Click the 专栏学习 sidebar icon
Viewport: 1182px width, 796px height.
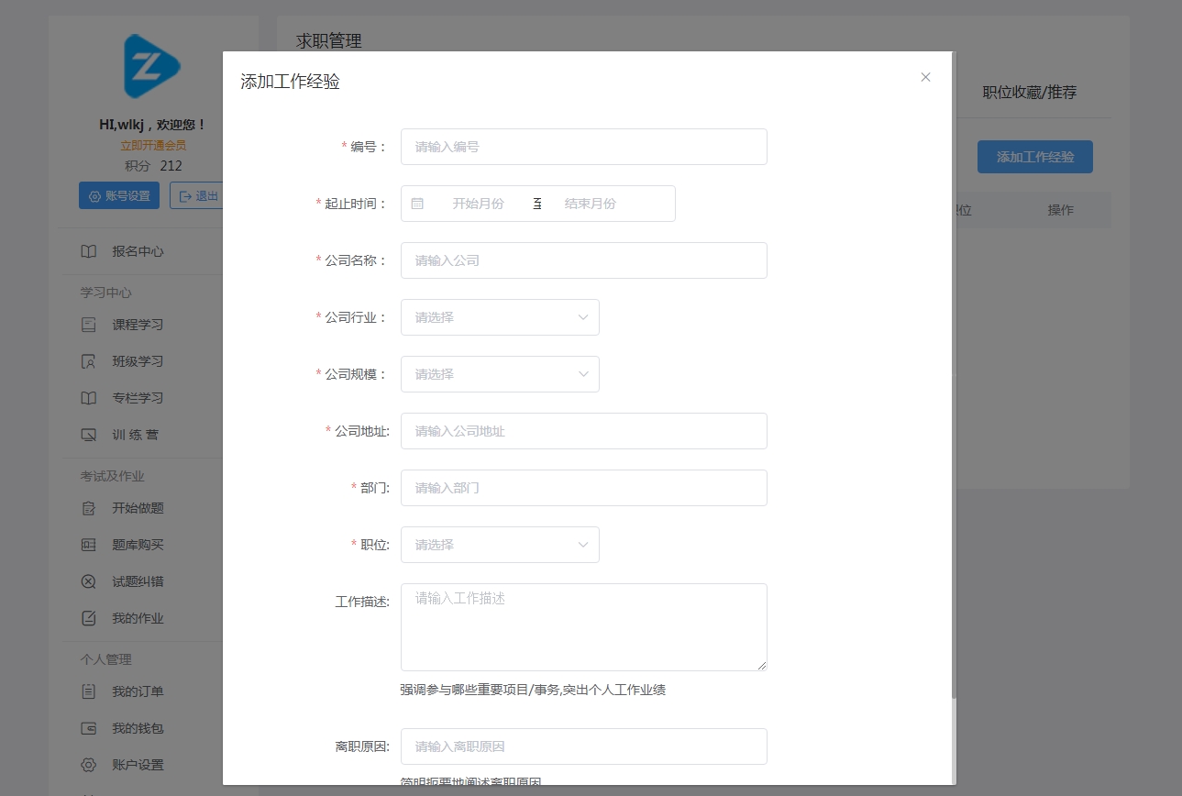point(88,398)
